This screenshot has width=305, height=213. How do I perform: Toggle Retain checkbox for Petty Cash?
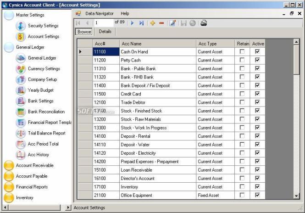point(242,60)
